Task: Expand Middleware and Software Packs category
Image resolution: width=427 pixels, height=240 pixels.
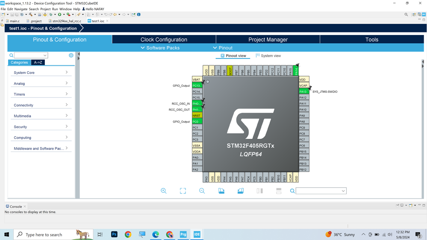Action: [41, 149]
